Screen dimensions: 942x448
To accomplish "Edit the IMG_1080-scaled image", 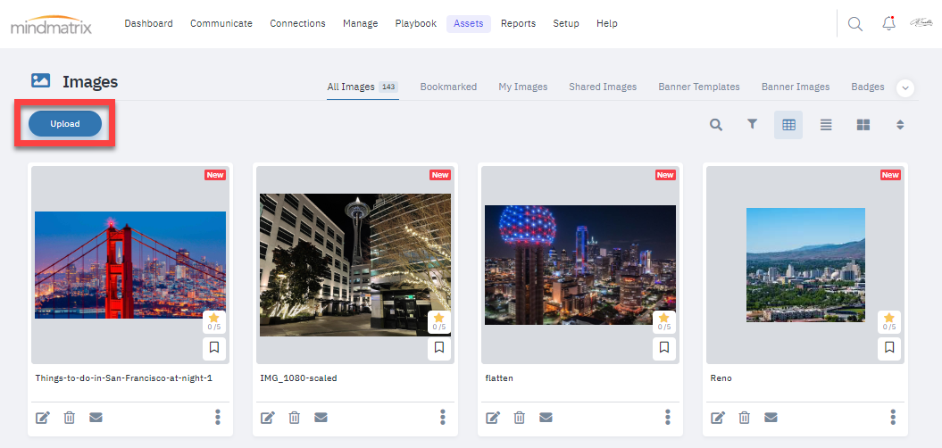I will point(267,418).
